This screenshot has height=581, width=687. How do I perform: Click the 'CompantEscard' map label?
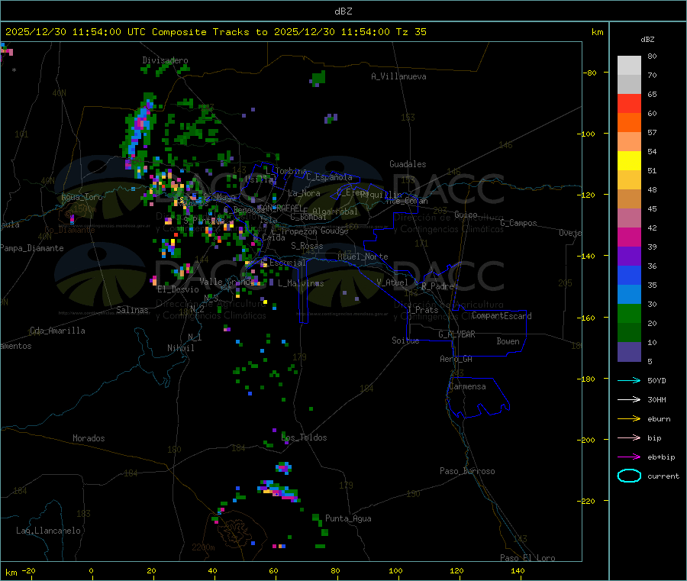click(502, 316)
